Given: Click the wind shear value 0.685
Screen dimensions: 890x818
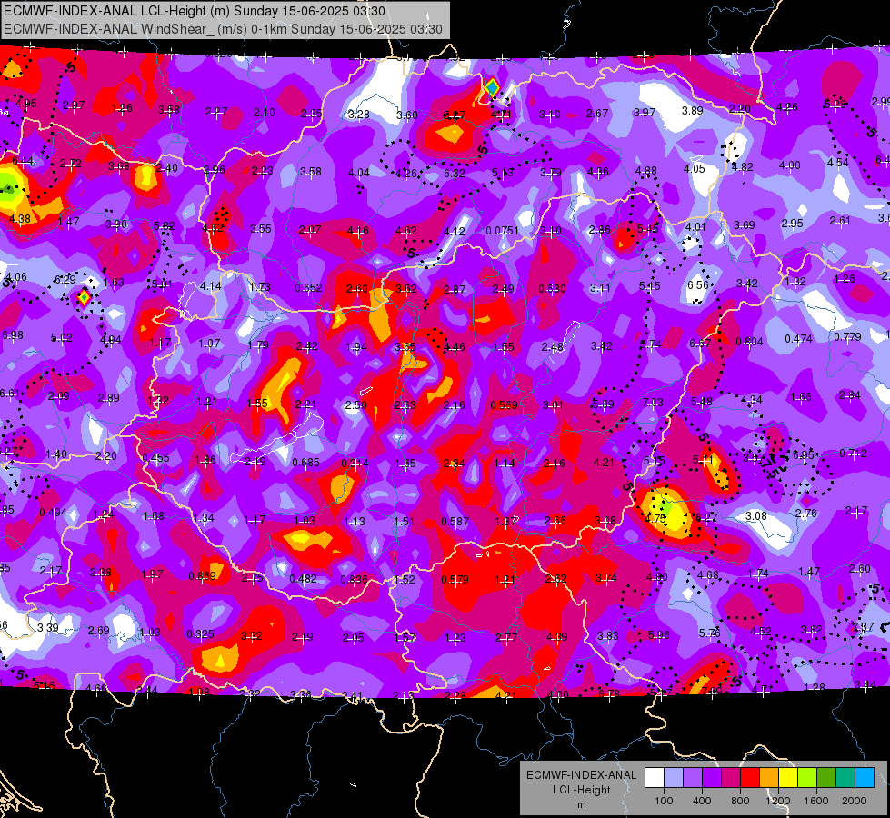Looking at the screenshot, I should 306,462.
